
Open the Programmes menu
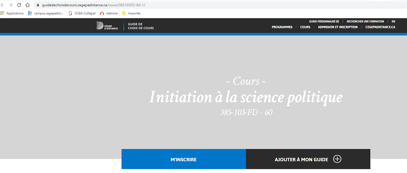[282, 27]
